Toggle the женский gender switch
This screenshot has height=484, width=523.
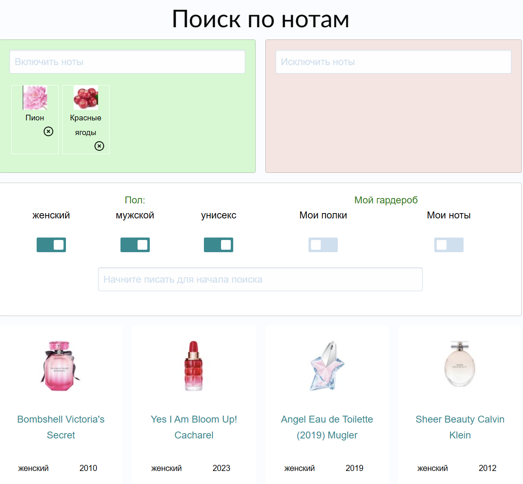[51, 245]
